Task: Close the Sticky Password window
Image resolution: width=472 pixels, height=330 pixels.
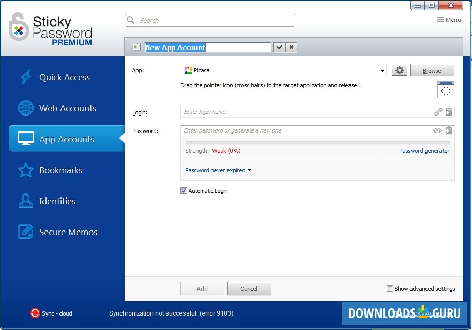Action: (451, 5)
